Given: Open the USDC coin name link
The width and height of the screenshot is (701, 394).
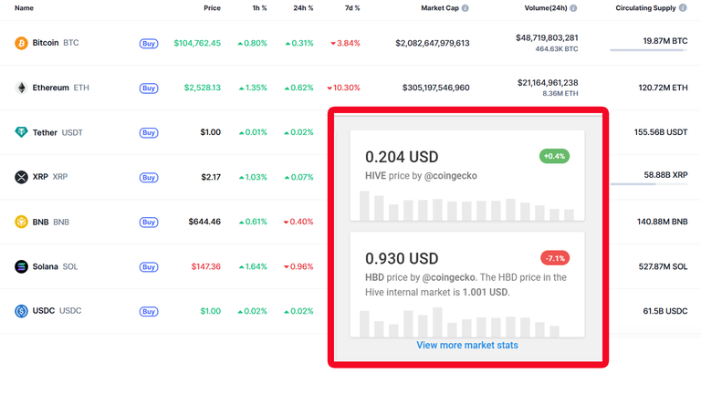Looking at the screenshot, I should coord(44,311).
